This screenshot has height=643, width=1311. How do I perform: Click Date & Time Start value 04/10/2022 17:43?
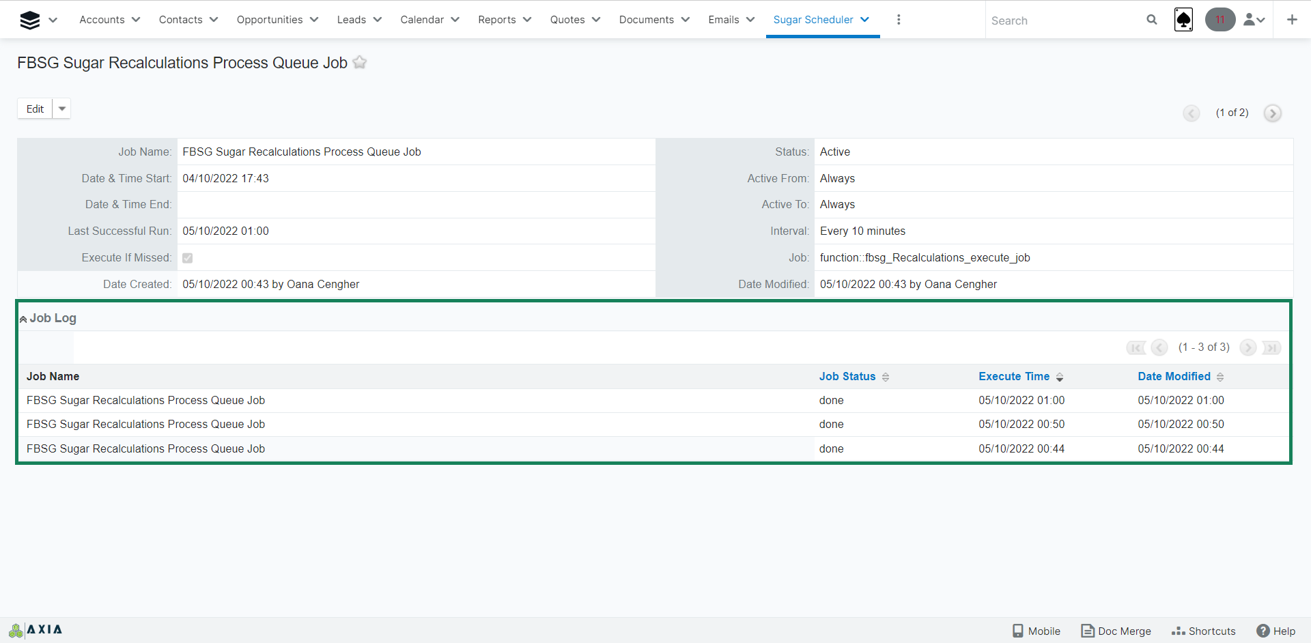coord(225,179)
